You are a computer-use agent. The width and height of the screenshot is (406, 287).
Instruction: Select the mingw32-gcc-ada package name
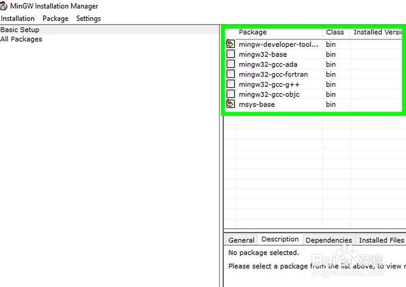click(268, 64)
